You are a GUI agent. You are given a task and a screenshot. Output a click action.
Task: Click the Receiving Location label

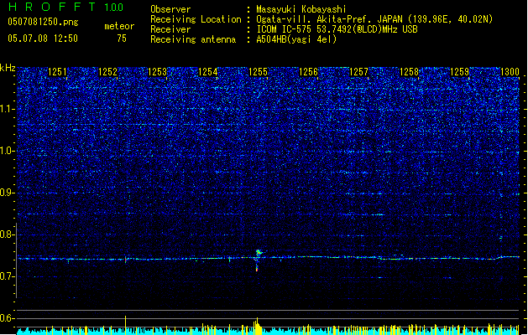click(196, 19)
